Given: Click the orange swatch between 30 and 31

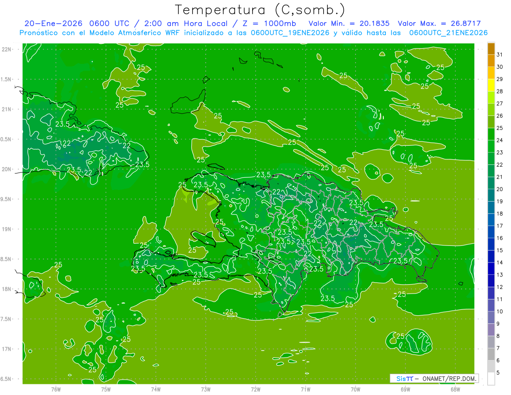Looking at the screenshot, I should pyautogui.click(x=491, y=61).
